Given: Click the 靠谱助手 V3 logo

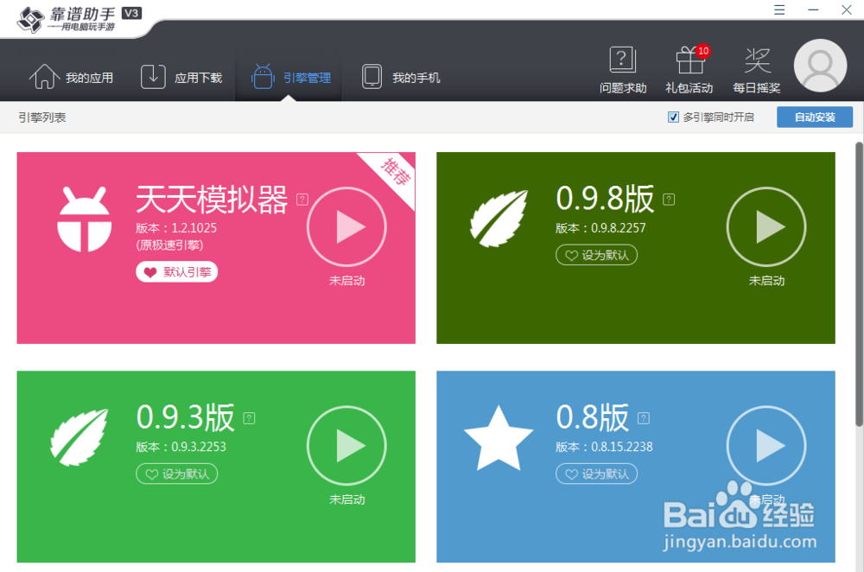Looking at the screenshot, I should [x=79, y=19].
